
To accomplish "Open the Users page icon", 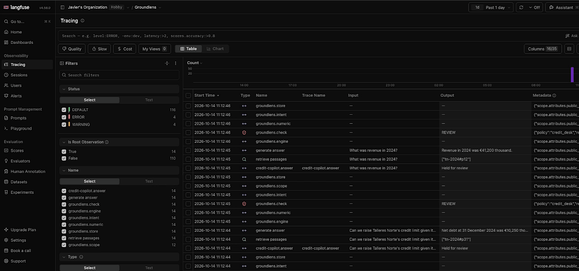I will [6, 85].
